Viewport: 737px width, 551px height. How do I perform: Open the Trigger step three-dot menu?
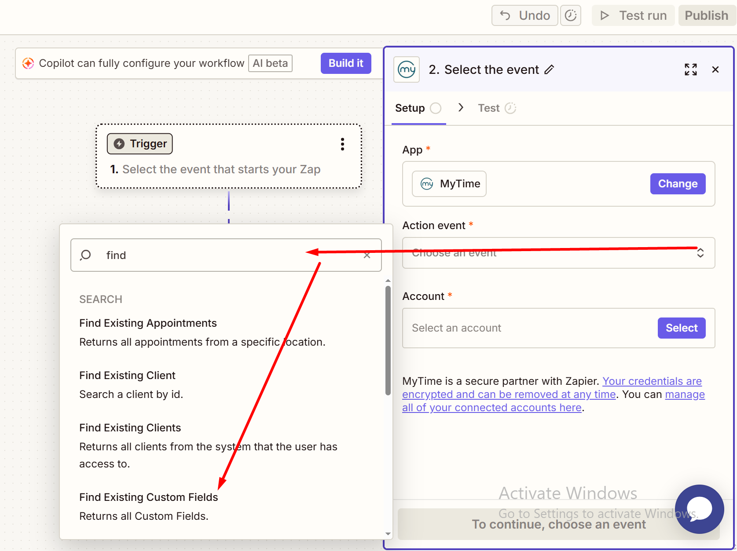pos(342,144)
